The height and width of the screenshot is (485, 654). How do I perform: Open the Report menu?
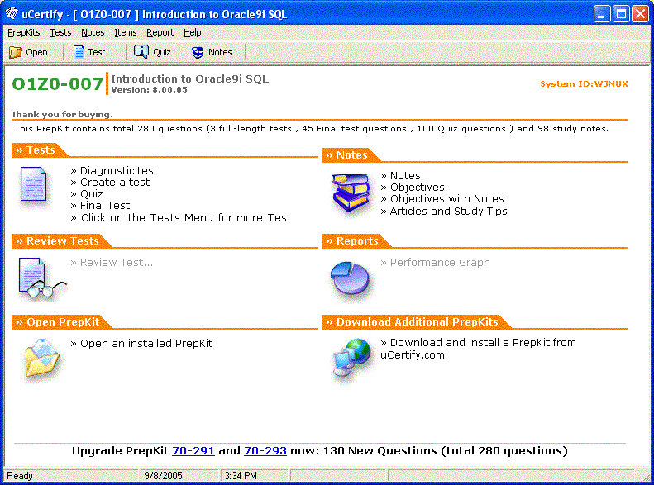click(x=160, y=32)
